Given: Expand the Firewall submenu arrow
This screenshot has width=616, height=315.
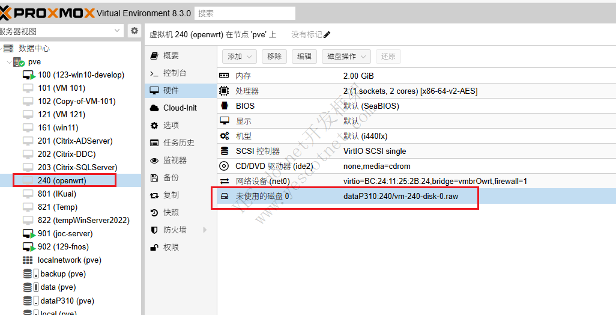Looking at the screenshot, I should click(x=205, y=230).
